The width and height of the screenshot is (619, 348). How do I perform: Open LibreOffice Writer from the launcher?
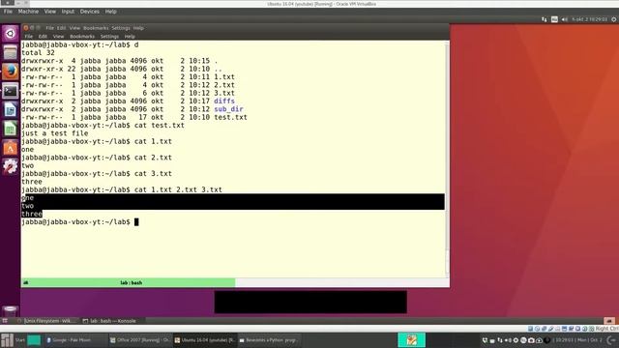[11, 110]
